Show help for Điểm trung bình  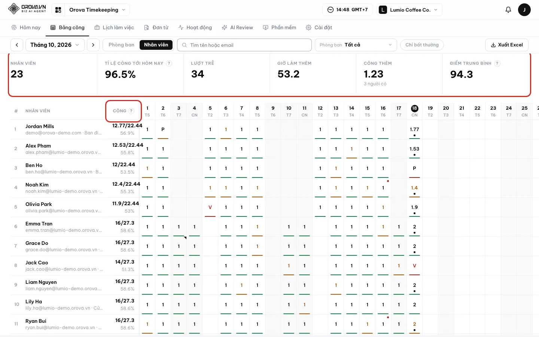coord(497,63)
